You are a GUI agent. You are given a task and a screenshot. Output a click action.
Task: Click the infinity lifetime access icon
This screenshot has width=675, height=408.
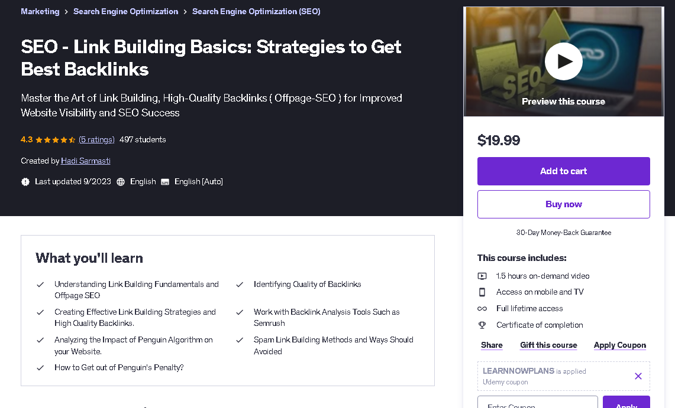(482, 308)
